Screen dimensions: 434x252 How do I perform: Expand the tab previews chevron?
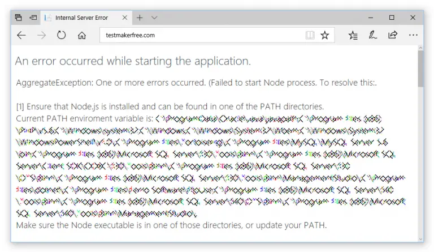pos(154,18)
